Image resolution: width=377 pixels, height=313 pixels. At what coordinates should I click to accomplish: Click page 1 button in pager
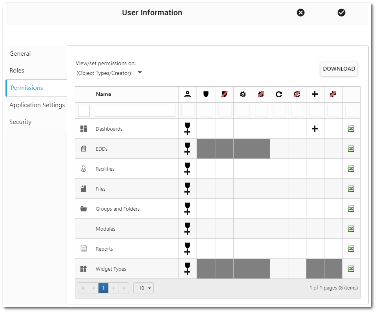coord(103,288)
